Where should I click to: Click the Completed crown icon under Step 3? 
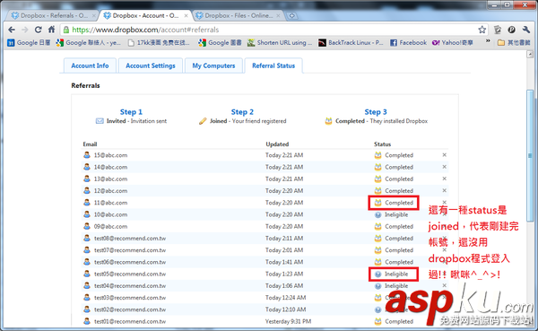(x=328, y=121)
